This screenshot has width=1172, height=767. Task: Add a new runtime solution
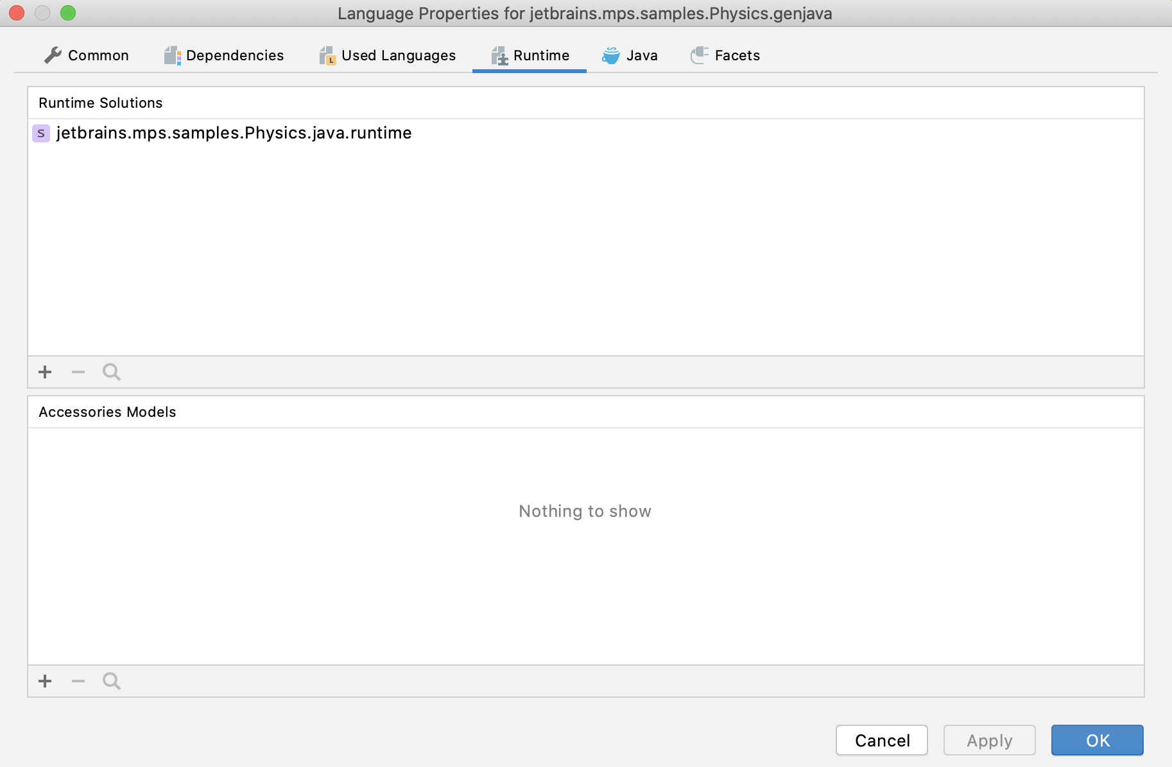click(x=45, y=372)
